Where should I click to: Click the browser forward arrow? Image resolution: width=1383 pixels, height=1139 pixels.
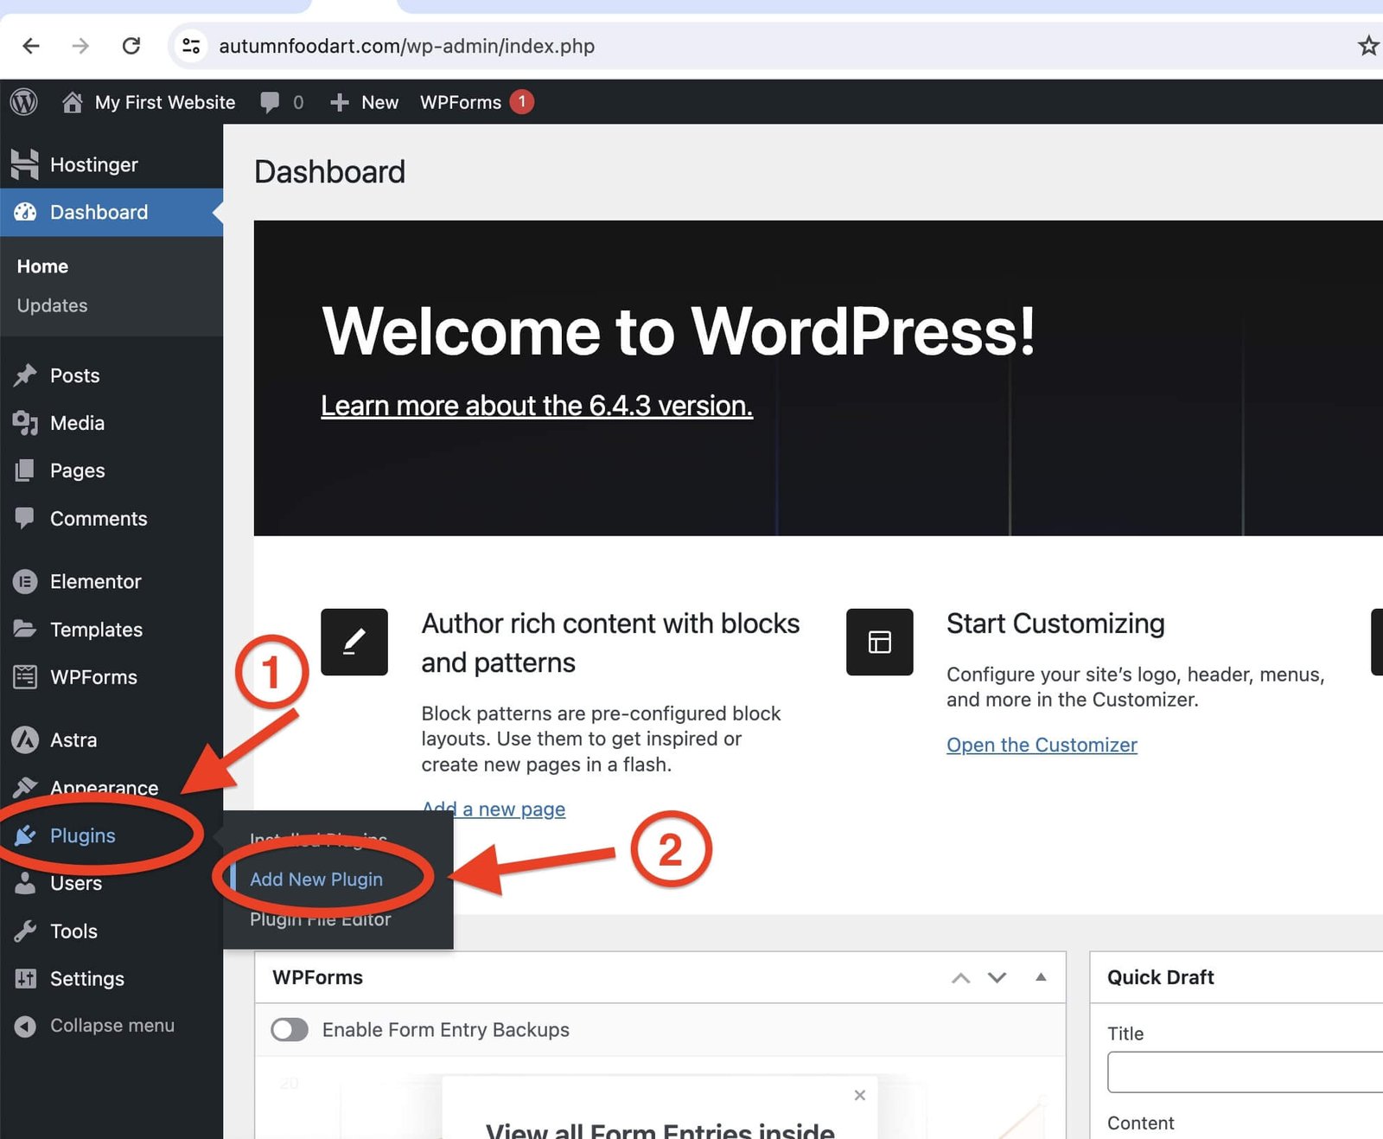[80, 46]
